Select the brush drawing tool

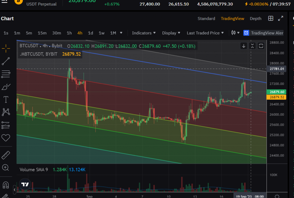click(6, 87)
